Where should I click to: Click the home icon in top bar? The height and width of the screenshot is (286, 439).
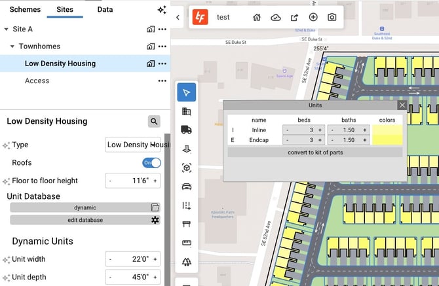257,17
